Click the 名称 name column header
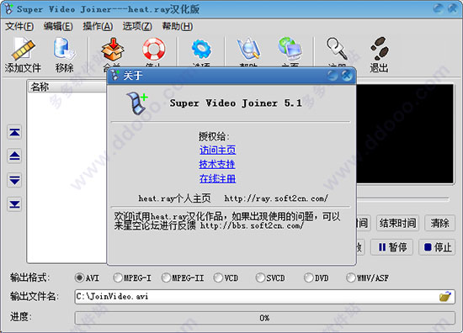This screenshot has height=333, width=463. pos(67,87)
